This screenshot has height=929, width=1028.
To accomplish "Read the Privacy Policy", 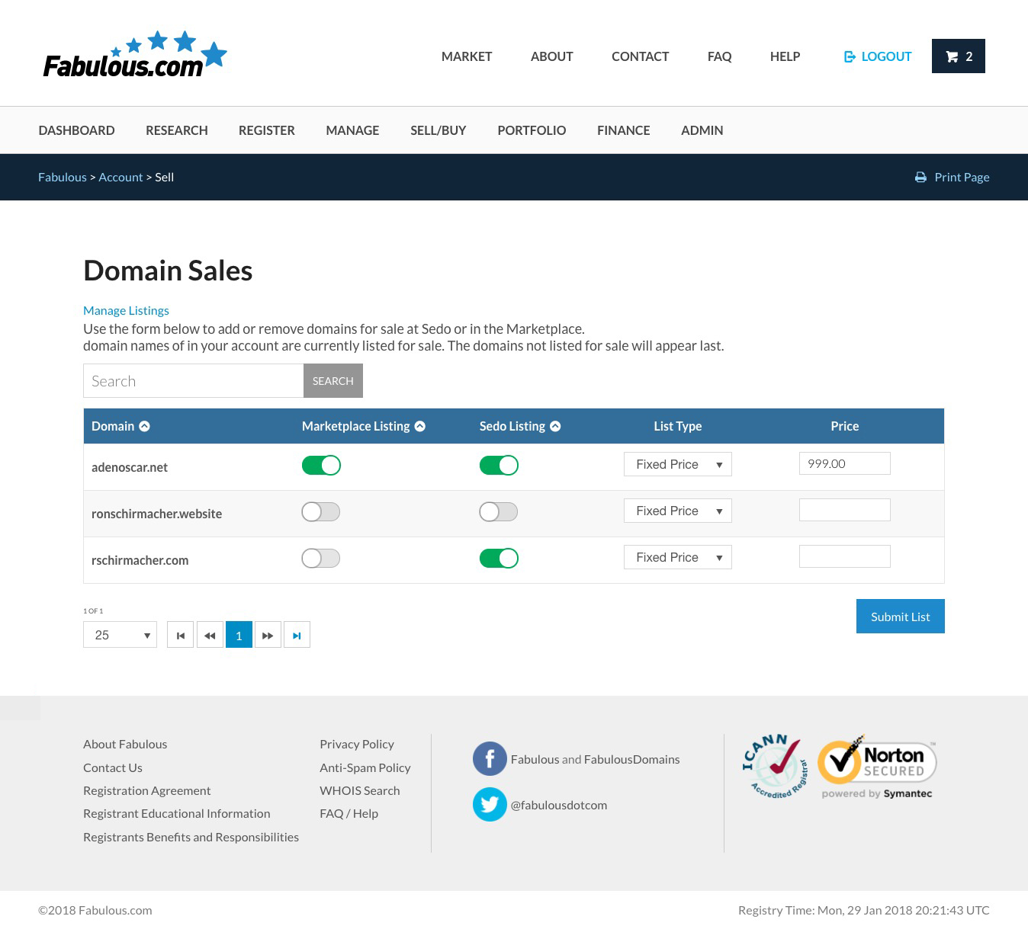I will 357,744.
